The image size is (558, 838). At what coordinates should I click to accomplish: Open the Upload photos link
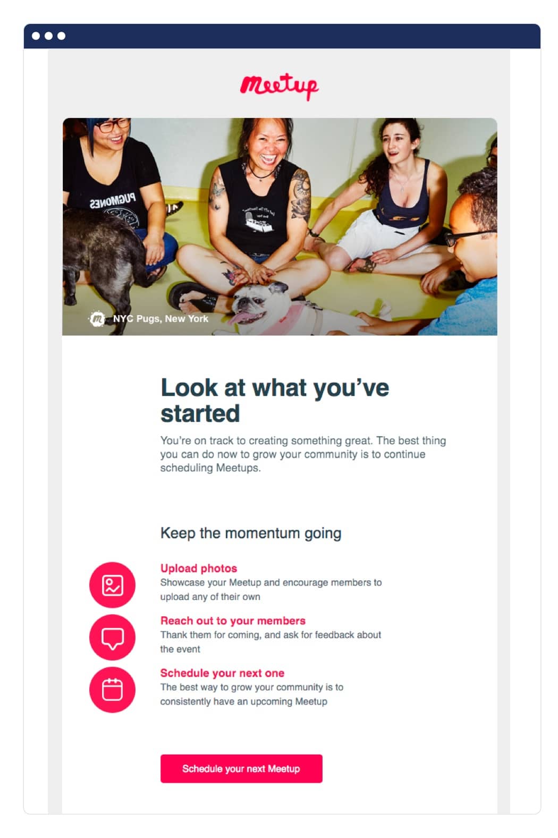[199, 568]
